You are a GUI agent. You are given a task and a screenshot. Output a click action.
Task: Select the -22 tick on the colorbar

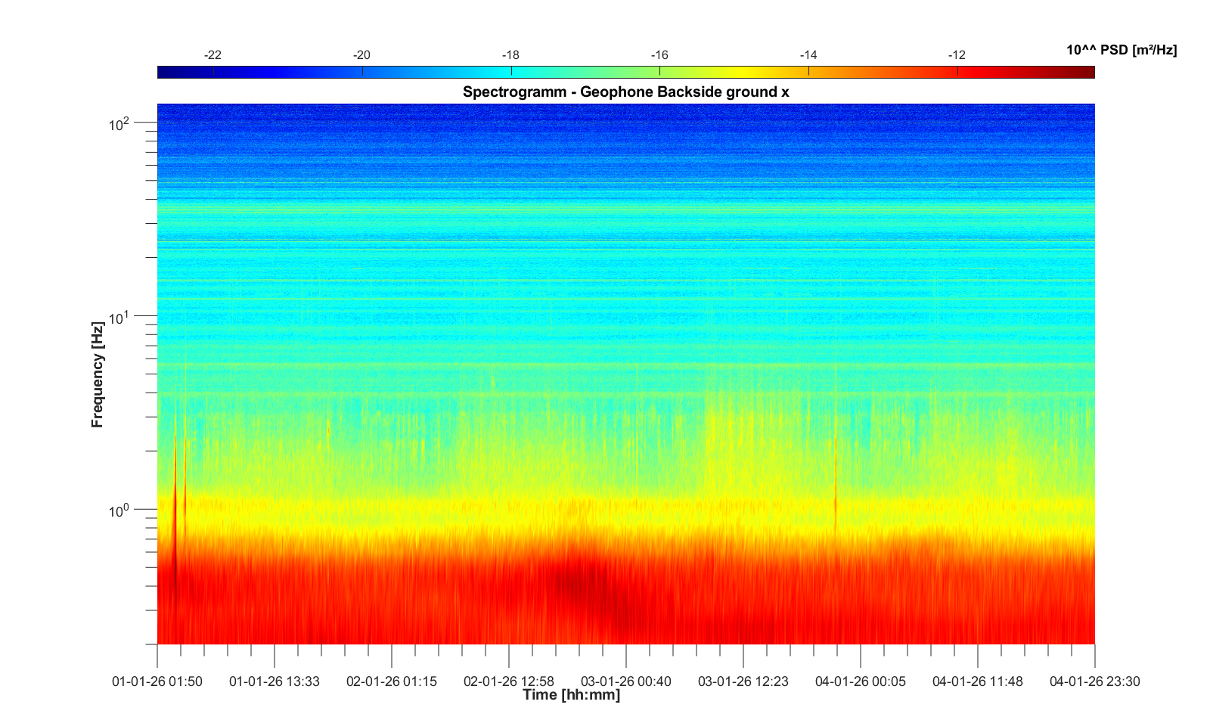click(213, 55)
